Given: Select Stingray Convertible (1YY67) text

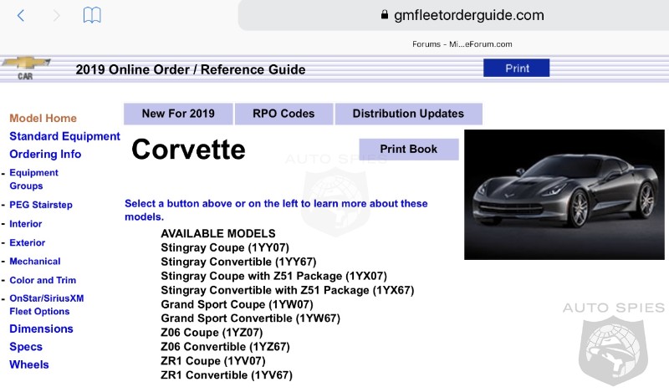Looking at the screenshot, I should pyautogui.click(x=238, y=262).
